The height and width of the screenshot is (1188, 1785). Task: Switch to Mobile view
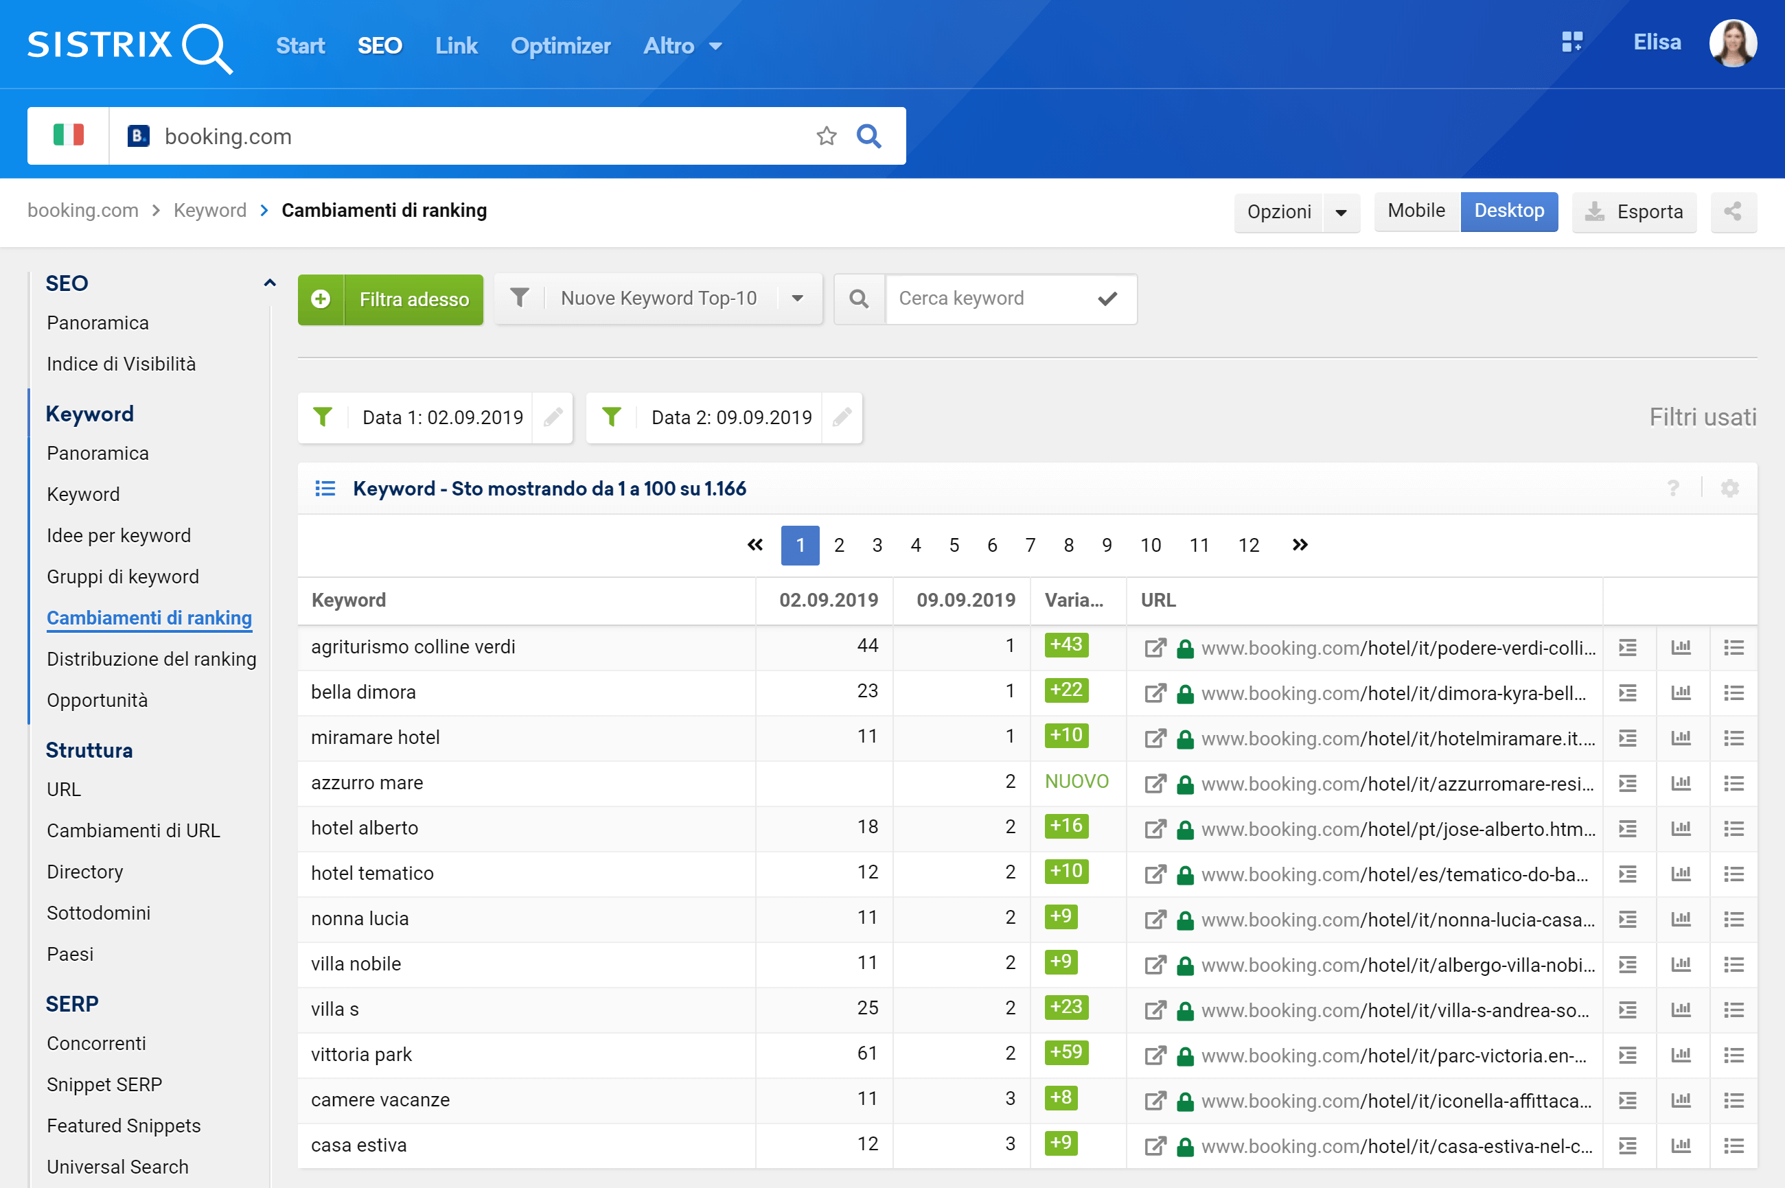coord(1416,211)
